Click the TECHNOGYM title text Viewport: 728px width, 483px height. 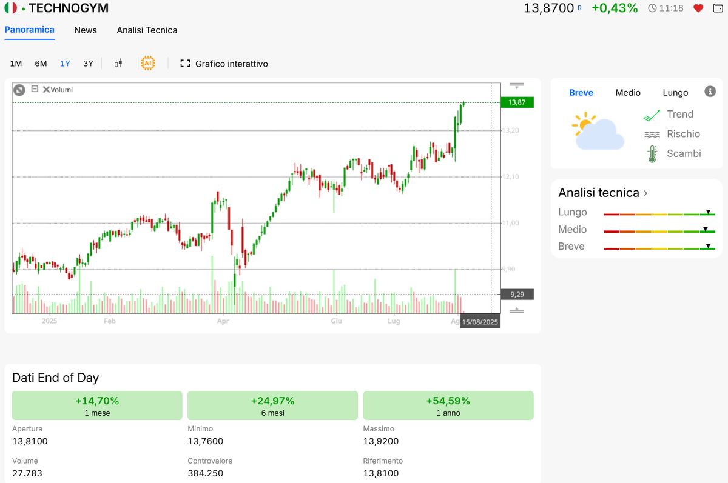pyautogui.click(x=69, y=8)
